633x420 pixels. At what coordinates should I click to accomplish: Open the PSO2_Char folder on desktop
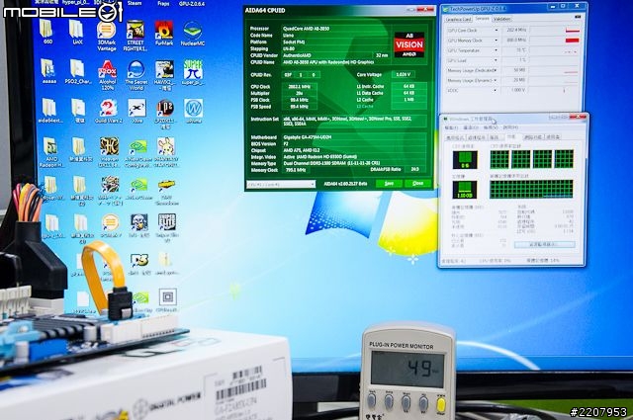click(77, 71)
